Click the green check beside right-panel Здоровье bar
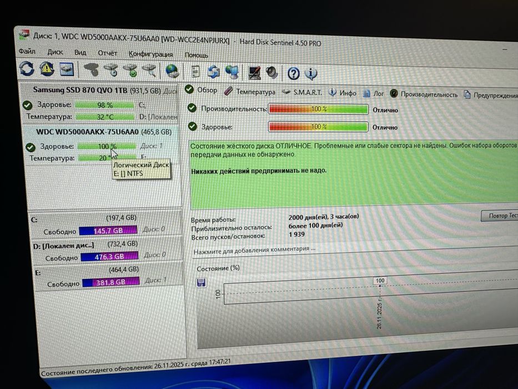 click(192, 126)
